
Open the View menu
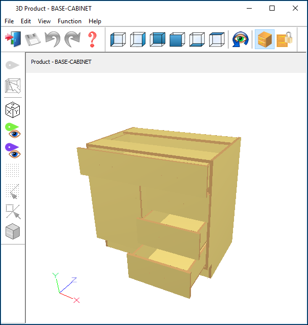pos(44,21)
